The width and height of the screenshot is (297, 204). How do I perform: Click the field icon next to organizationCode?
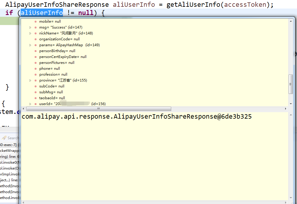pyautogui.click(x=36, y=39)
